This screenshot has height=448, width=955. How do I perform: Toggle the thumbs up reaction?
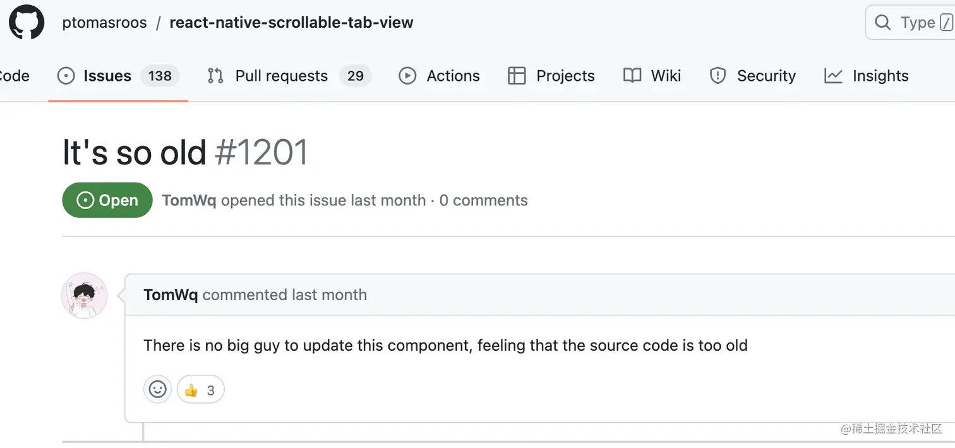(200, 390)
